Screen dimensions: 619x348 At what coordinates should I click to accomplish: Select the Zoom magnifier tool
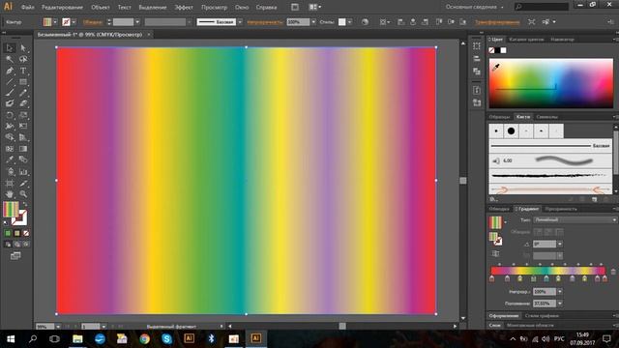pos(23,194)
